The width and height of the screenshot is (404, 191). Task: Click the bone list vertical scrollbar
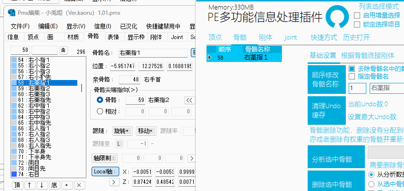click(x=82, y=119)
